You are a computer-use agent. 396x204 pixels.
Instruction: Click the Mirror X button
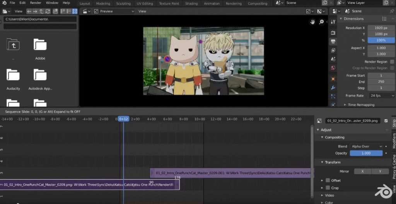(362, 171)
